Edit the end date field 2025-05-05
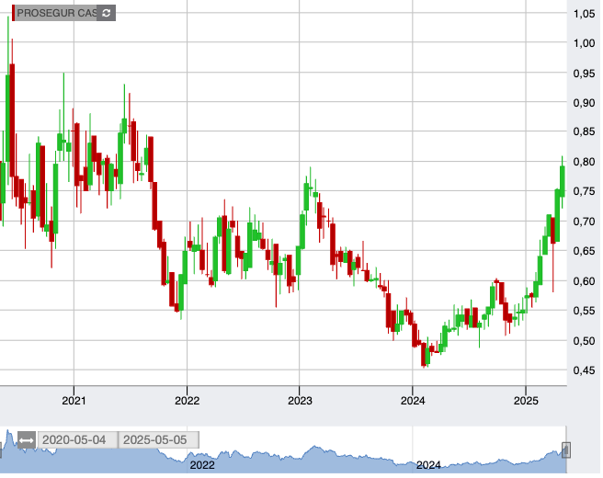 (x=158, y=440)
